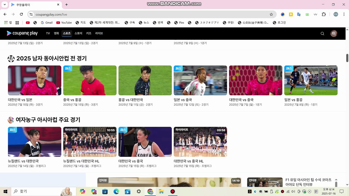
Task: Open the Chrome Extensions puzzle icon
Action: coord(324,14)
